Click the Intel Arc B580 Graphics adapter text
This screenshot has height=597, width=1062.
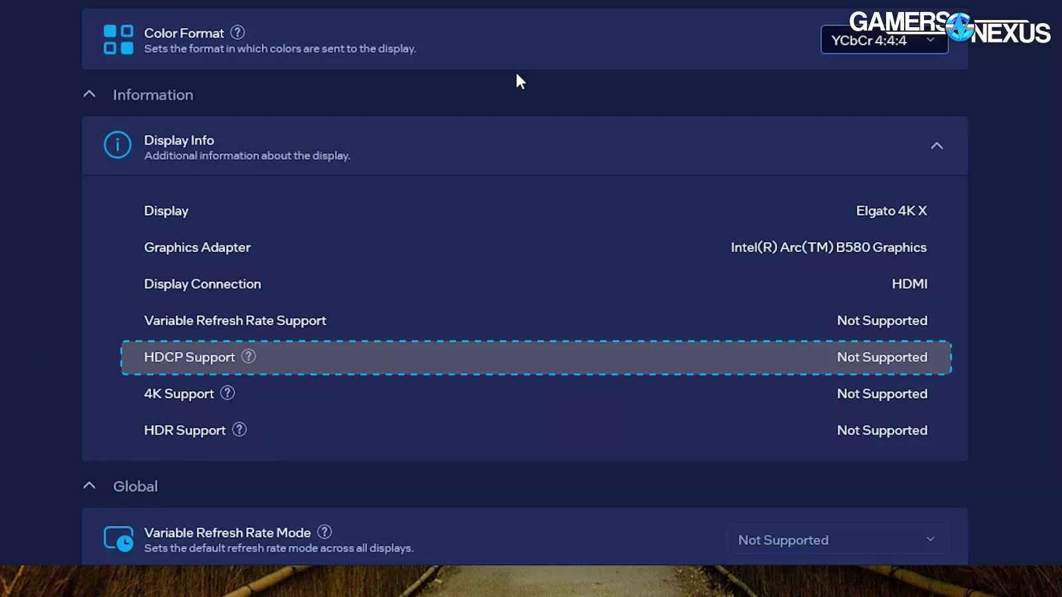(x=828, y=247)
